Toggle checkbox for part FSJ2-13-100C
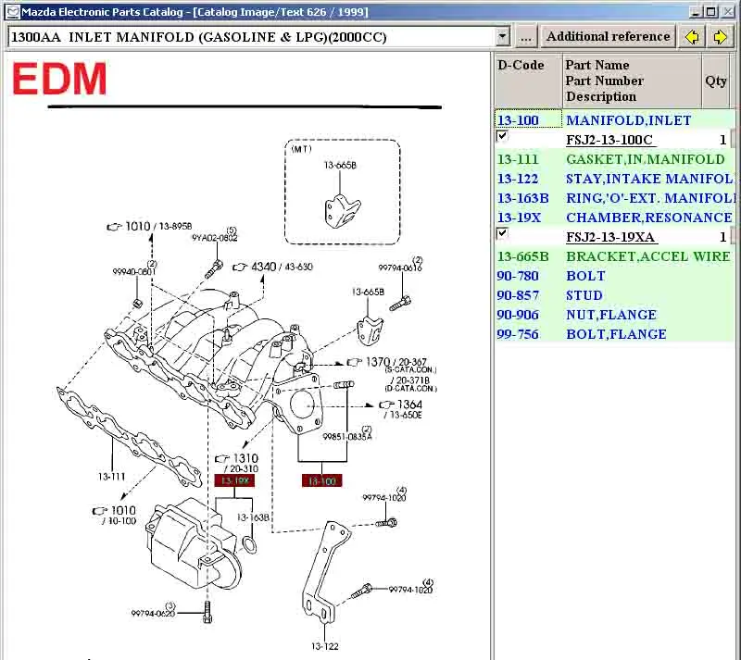Viewport: 741px width, 660px height. [x=502, y=136]
